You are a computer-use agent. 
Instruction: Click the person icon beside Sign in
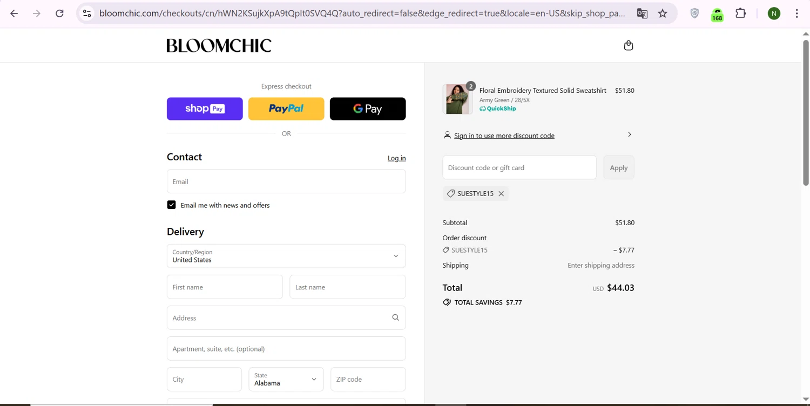[447, 135]
